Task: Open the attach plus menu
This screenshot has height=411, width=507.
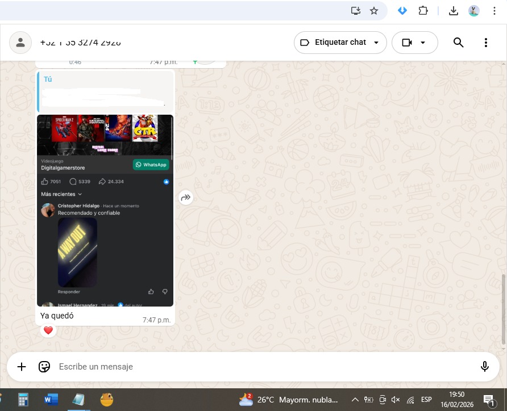Action: (x=22, y=367)
